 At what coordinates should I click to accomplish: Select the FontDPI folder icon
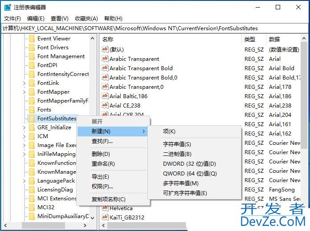coord(32,65)
